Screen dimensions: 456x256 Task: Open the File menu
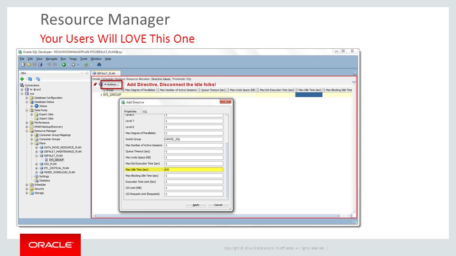[22, 59]
